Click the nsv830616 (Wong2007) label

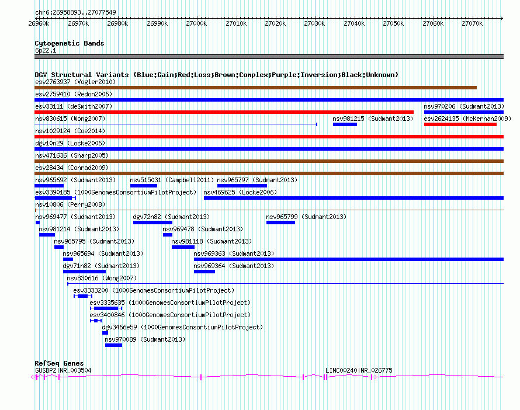(x=102, y=278)
